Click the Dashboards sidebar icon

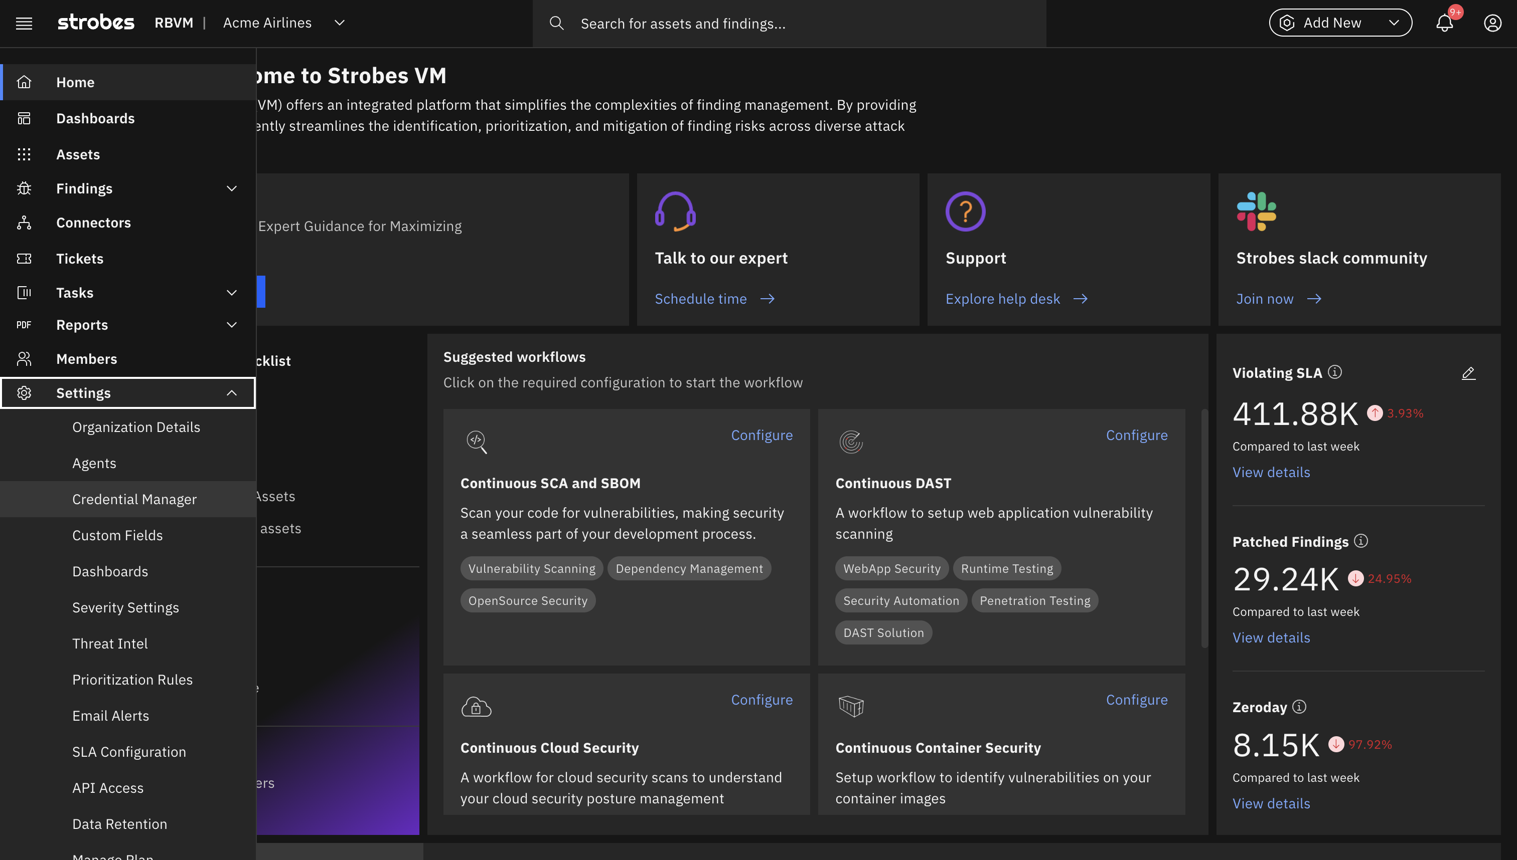tap(24, 118)
